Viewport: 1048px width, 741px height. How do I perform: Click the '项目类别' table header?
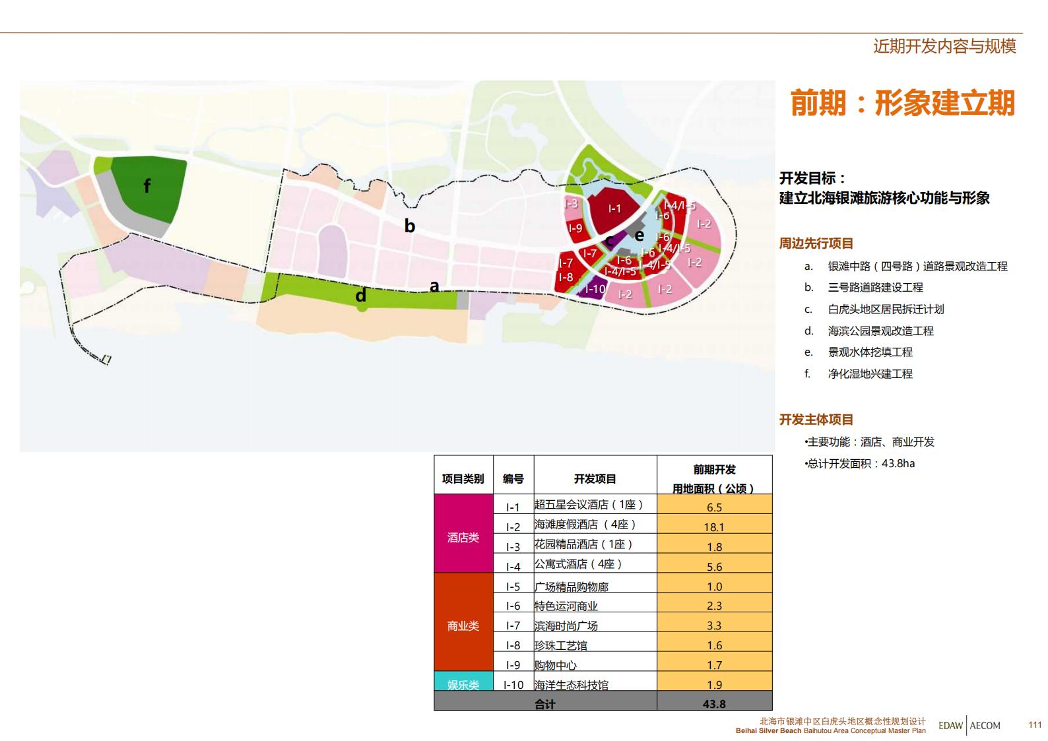pos(463,474)
